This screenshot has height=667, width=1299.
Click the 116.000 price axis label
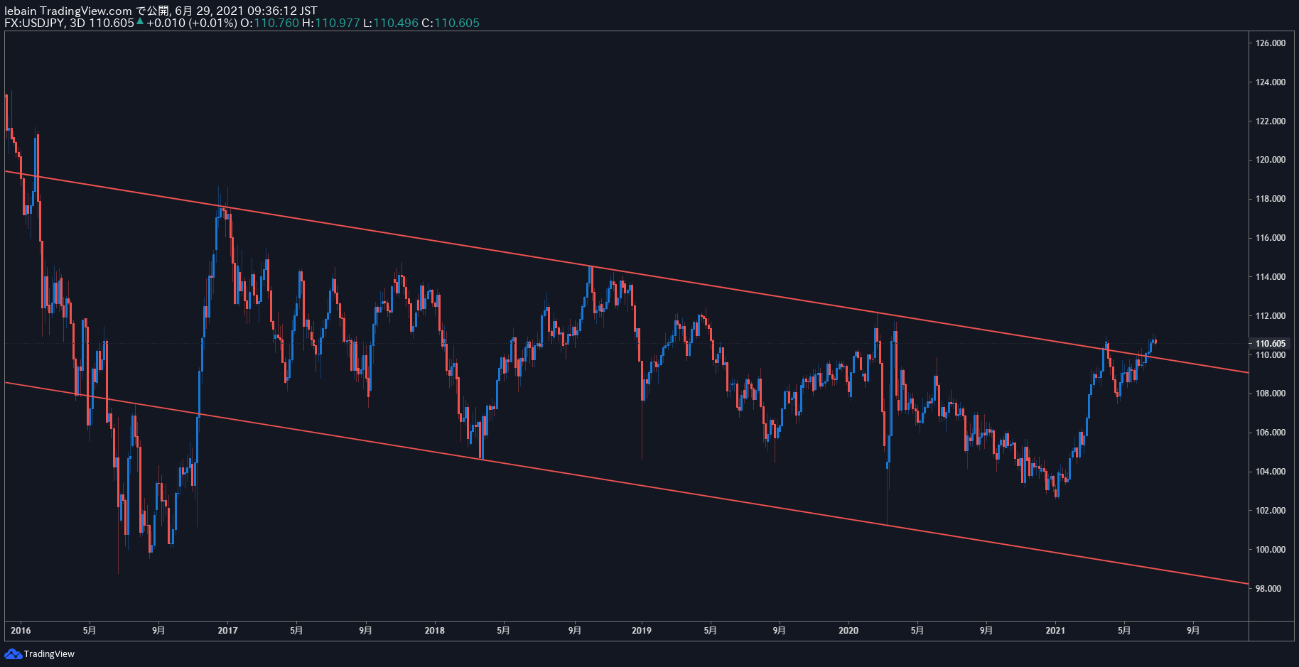pos(1270,238)
